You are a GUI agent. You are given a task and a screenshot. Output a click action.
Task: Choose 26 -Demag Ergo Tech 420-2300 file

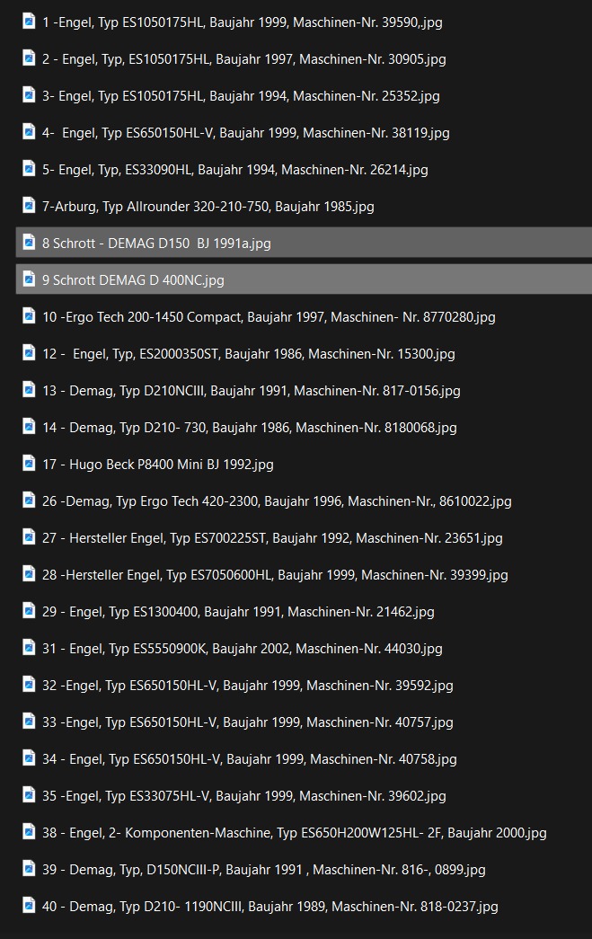pos(277,501)
